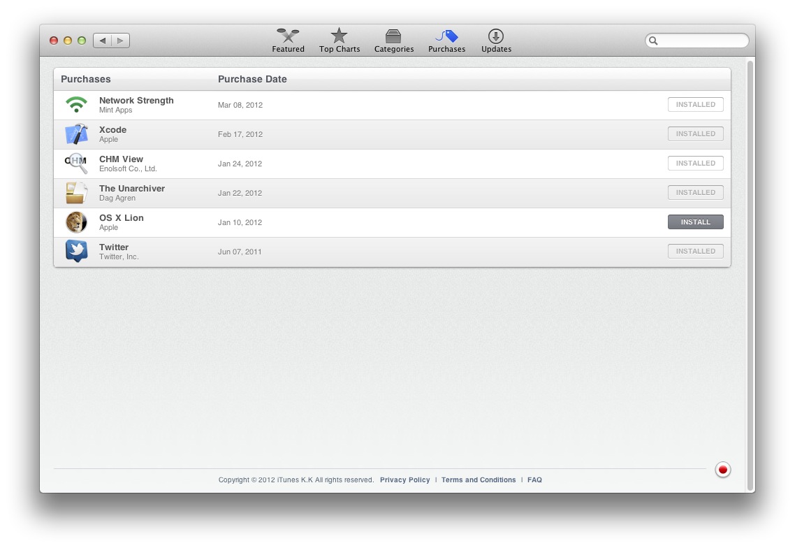Image resolution: width=795 pixels, height=548 pixels.
Task: Switch to the Top Charts tab label
Action: tap(340, 49)
